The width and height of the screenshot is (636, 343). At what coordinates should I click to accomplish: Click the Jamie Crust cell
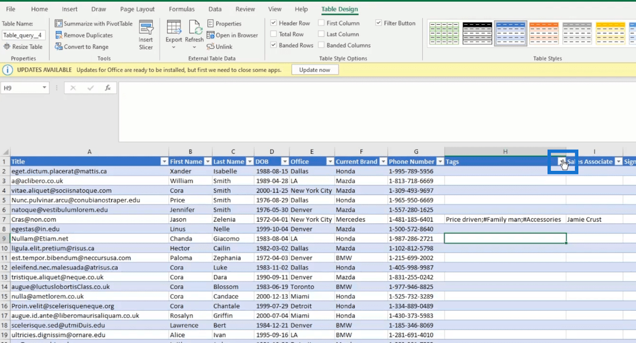click(x=594, y=219)
